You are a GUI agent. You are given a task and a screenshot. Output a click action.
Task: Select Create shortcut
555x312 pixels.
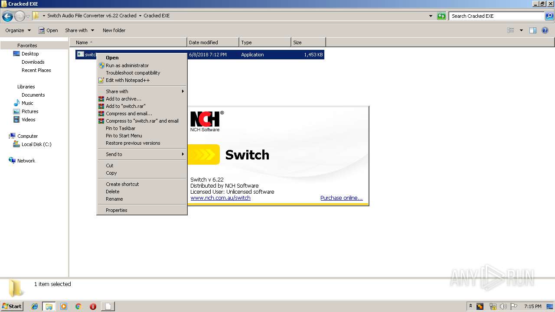[142, 184]
